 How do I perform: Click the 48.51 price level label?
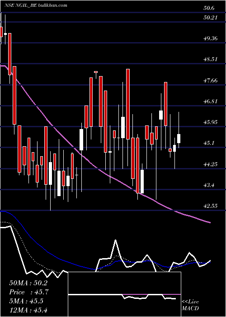(x=211, y=59)
